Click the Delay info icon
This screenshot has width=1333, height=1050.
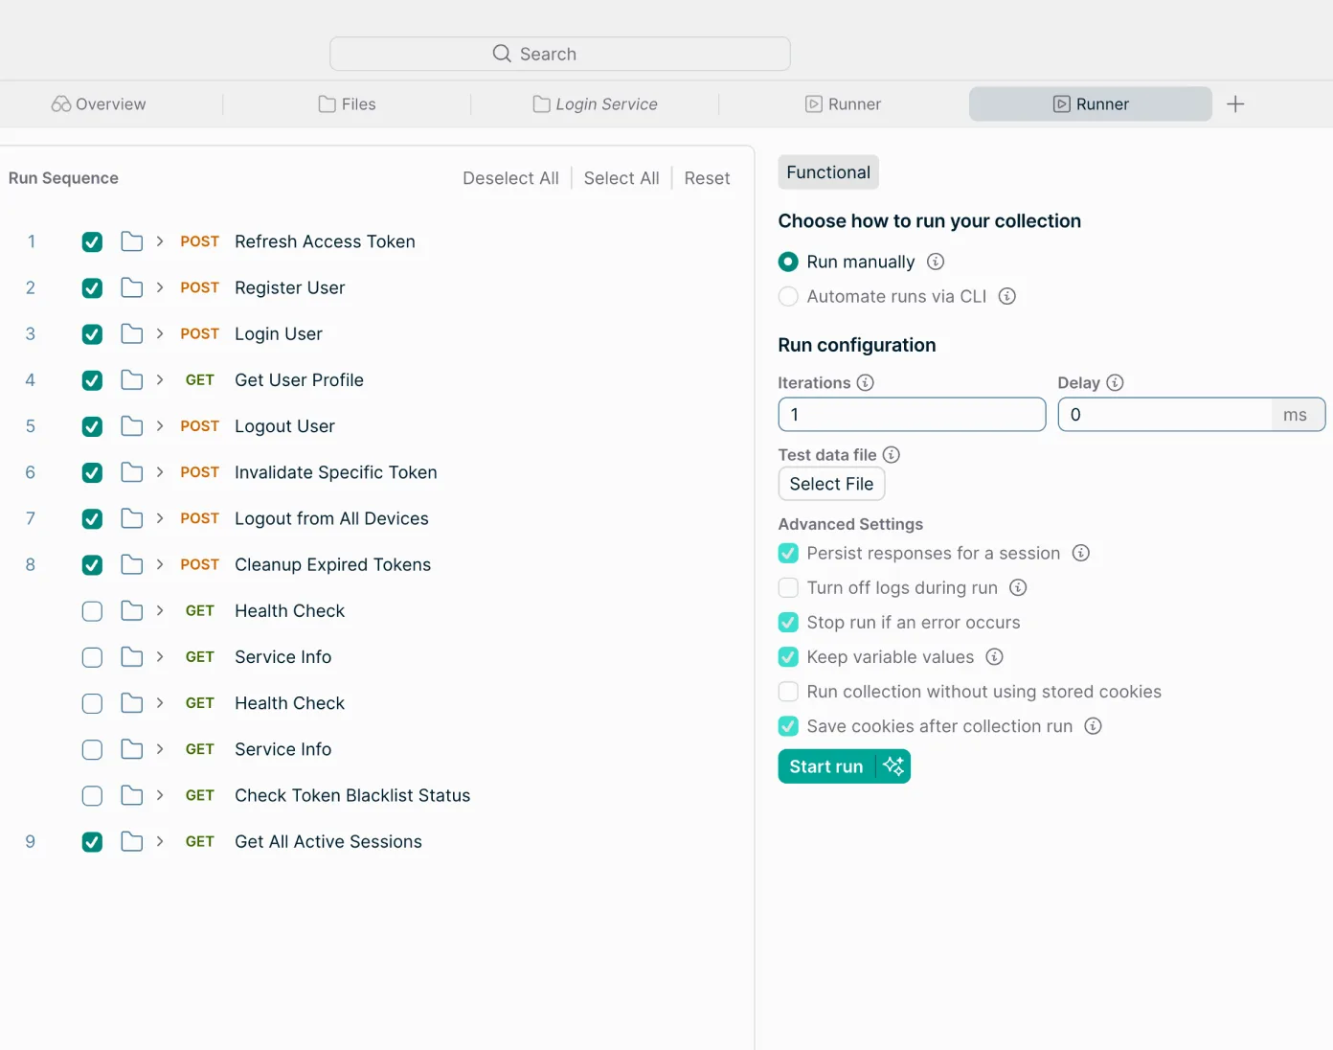click(1115, 382)
